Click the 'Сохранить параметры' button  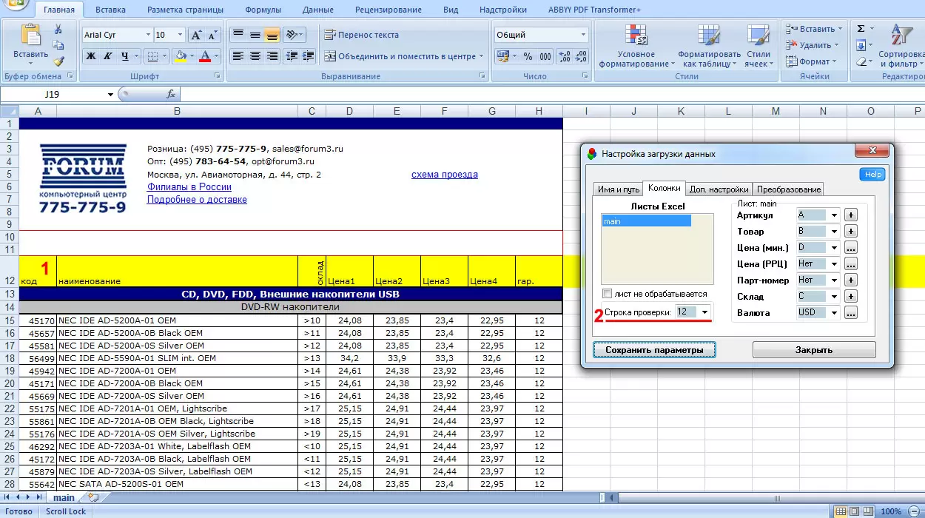tap(654, 350)
